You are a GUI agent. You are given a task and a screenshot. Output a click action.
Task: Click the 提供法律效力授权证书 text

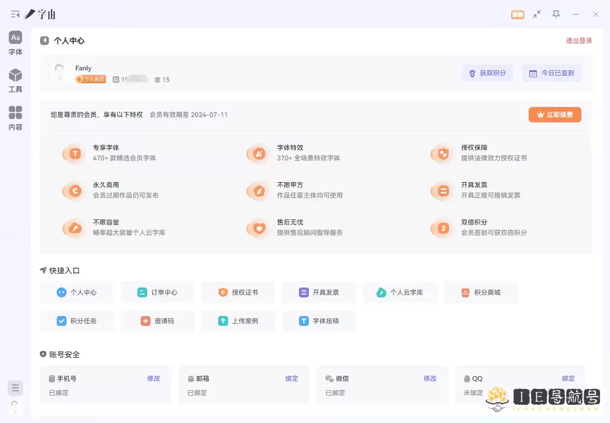[x=493, y=158]
